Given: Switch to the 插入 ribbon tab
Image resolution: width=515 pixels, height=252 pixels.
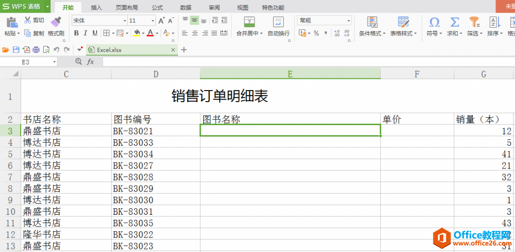Looking at the screenshot, I should click(96, 8).
